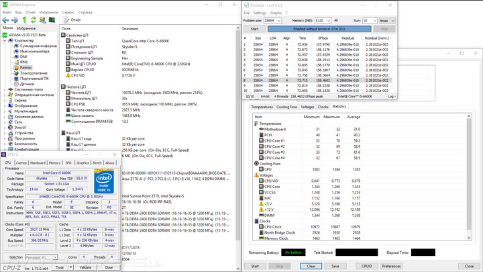Click the Motherboard row icon in Statistics

pos(261,129)
